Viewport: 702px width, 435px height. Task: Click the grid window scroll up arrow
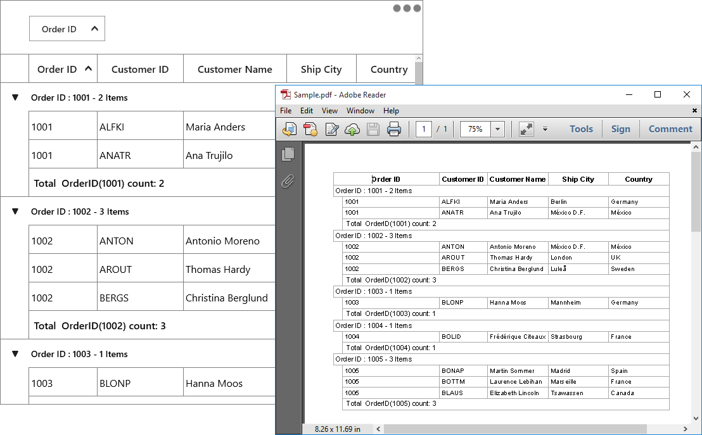click(419, 59)
